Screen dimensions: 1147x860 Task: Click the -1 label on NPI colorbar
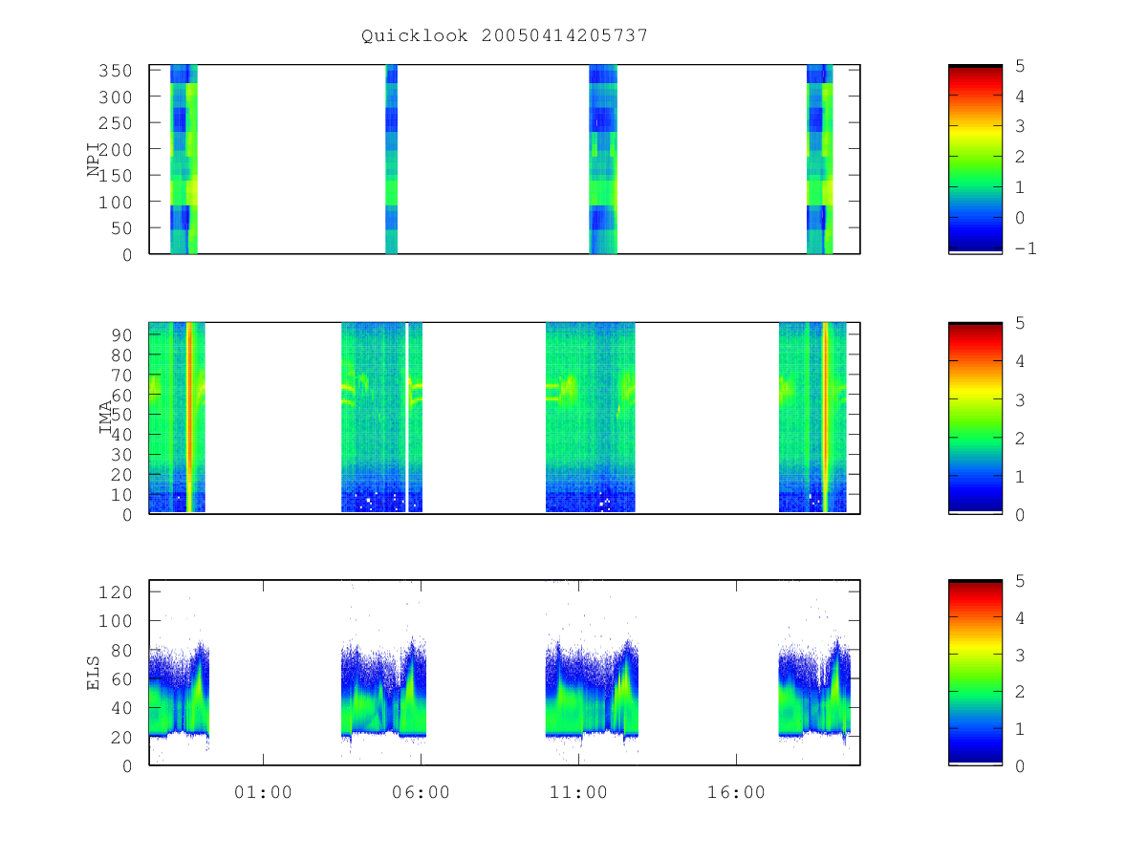pos(1025,248)
